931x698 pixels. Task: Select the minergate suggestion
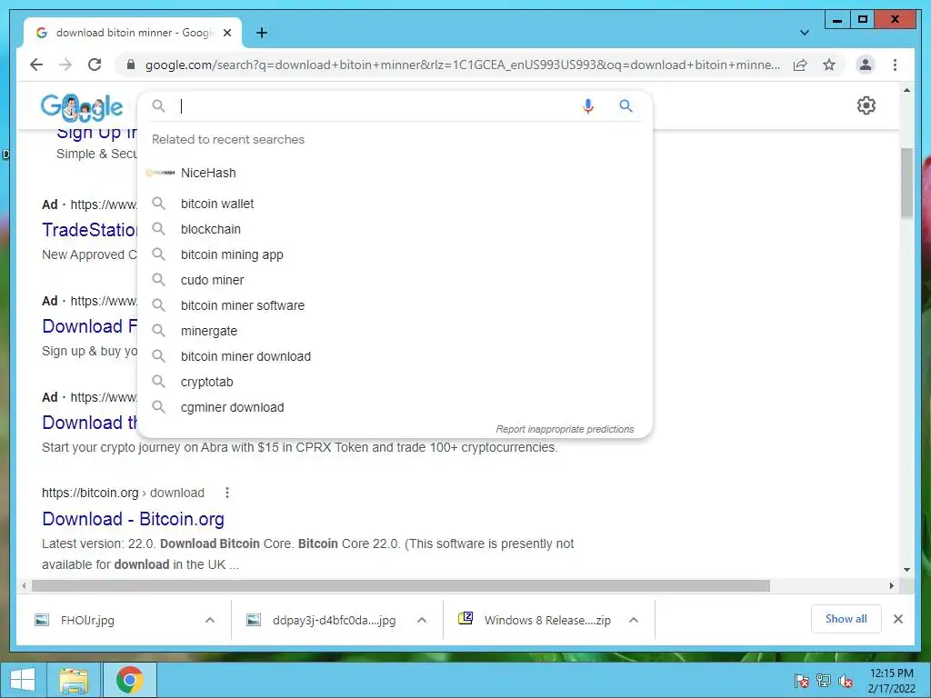[x=395, y=331]
